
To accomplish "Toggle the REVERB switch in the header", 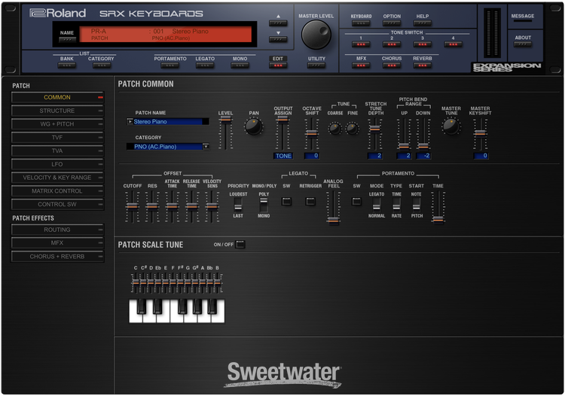I will [423, 65].
